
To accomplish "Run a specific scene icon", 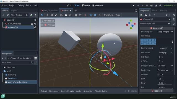I will coord(156,5).
